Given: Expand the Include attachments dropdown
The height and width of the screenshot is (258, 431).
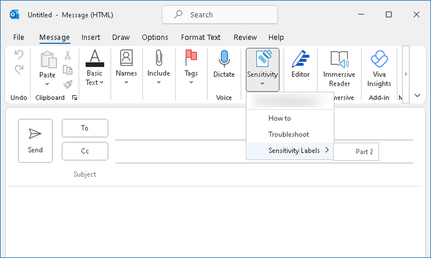Looking at the screenshot, I should pos(158,69).
